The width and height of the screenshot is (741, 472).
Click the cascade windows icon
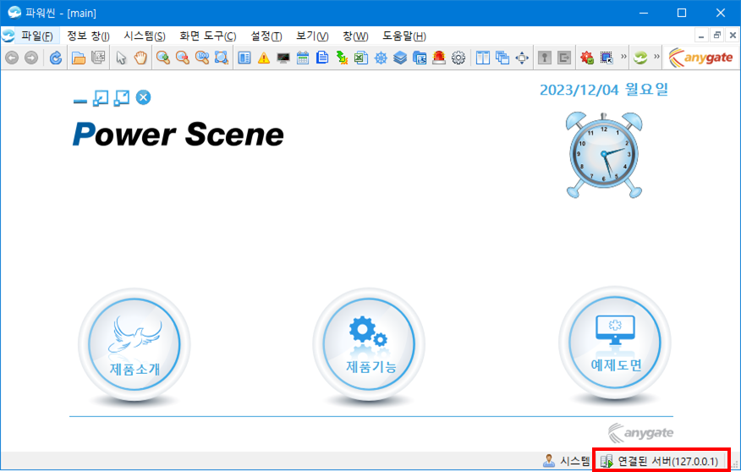coord(502,58)
